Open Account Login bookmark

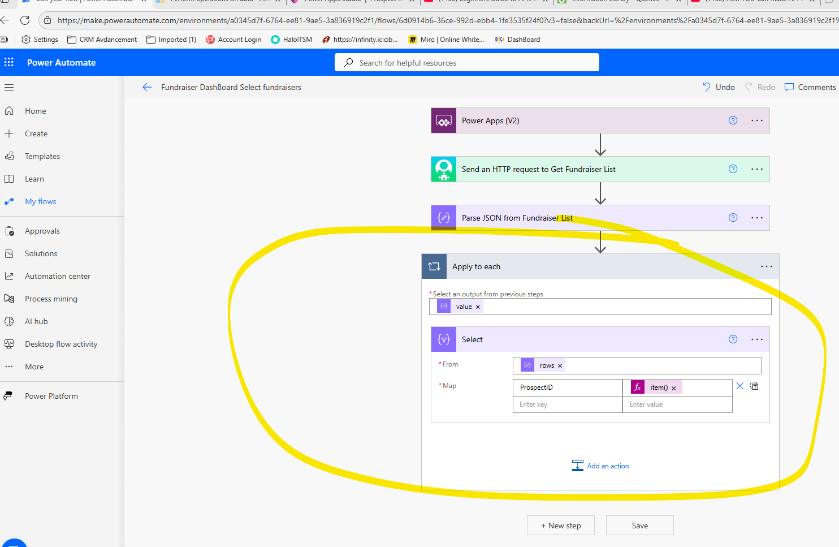[x=233, y=40]
